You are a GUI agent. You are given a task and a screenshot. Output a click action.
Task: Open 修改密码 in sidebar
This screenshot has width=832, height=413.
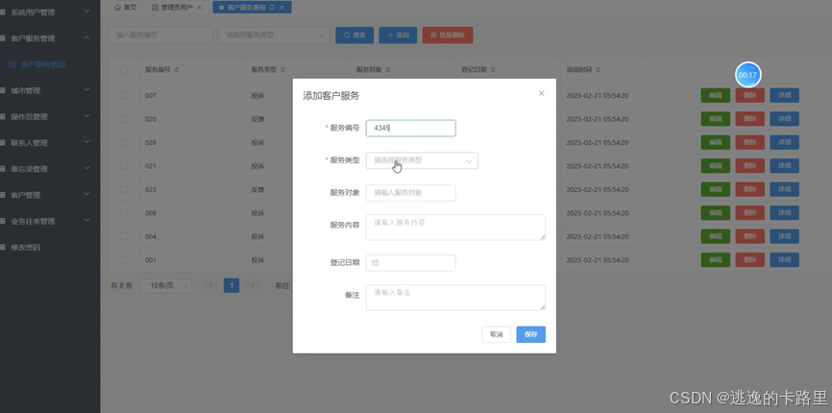(50, 247)
